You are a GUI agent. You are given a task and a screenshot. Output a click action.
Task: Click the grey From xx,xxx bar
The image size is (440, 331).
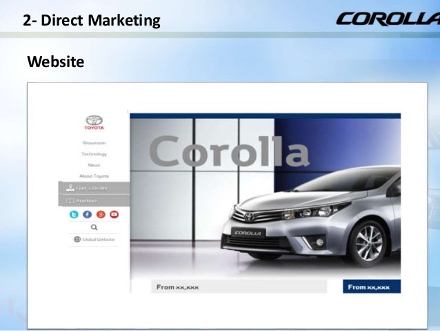[239, 287]
